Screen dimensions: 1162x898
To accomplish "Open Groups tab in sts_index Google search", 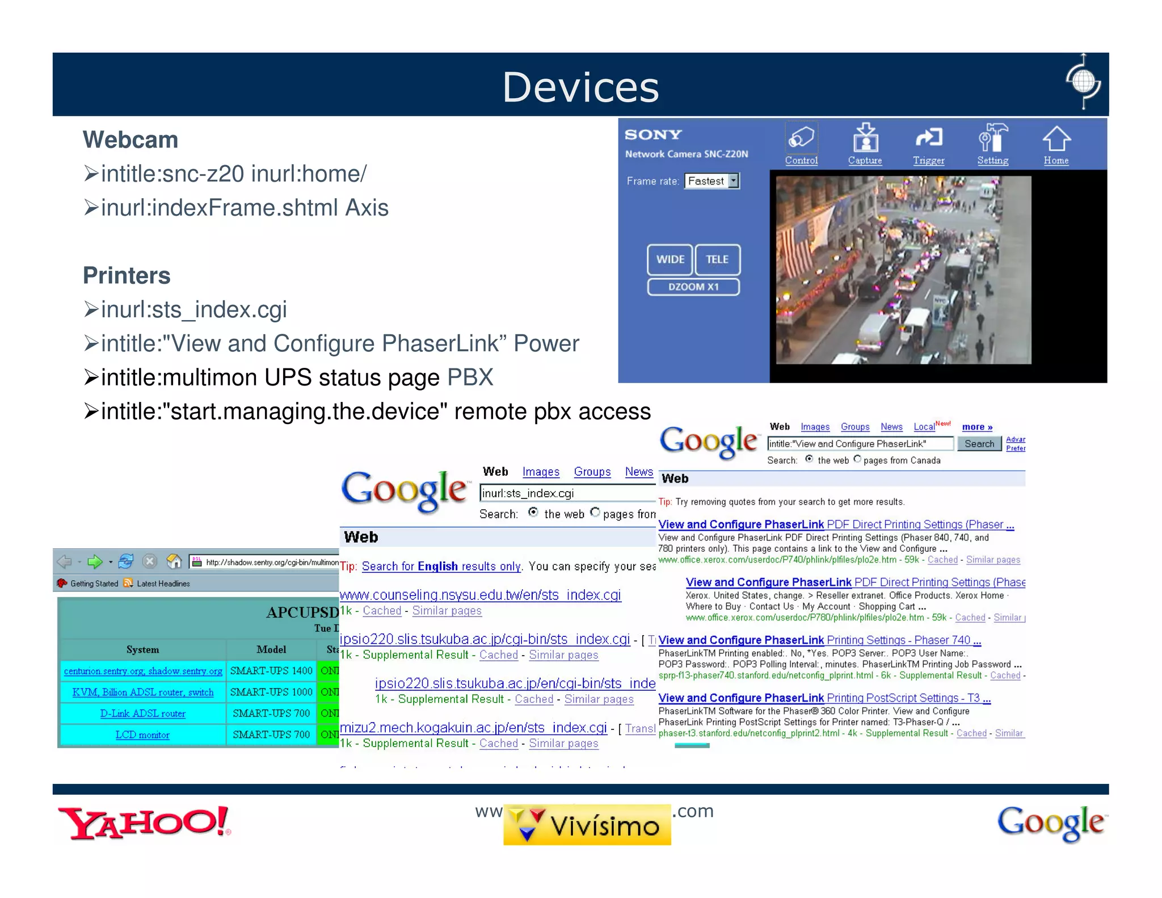I will 592,472.
